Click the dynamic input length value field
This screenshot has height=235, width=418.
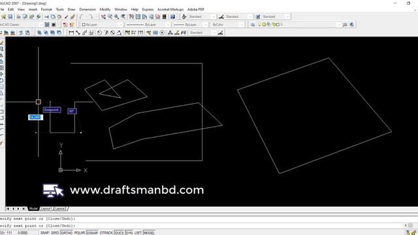(35, 117)
